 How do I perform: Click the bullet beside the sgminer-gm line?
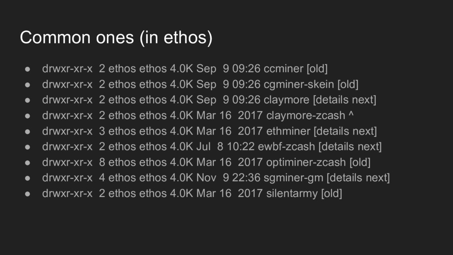point(27,178)
